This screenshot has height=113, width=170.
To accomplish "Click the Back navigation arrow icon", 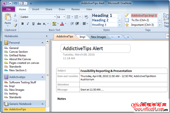I will click(x=10, y=3).
